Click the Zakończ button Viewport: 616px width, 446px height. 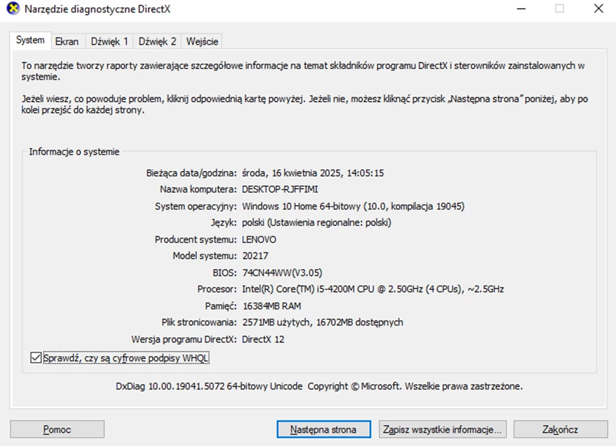pos(560,429)
